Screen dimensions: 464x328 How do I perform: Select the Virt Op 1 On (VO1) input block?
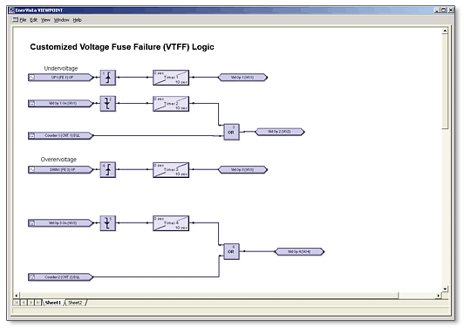(61, 104)
